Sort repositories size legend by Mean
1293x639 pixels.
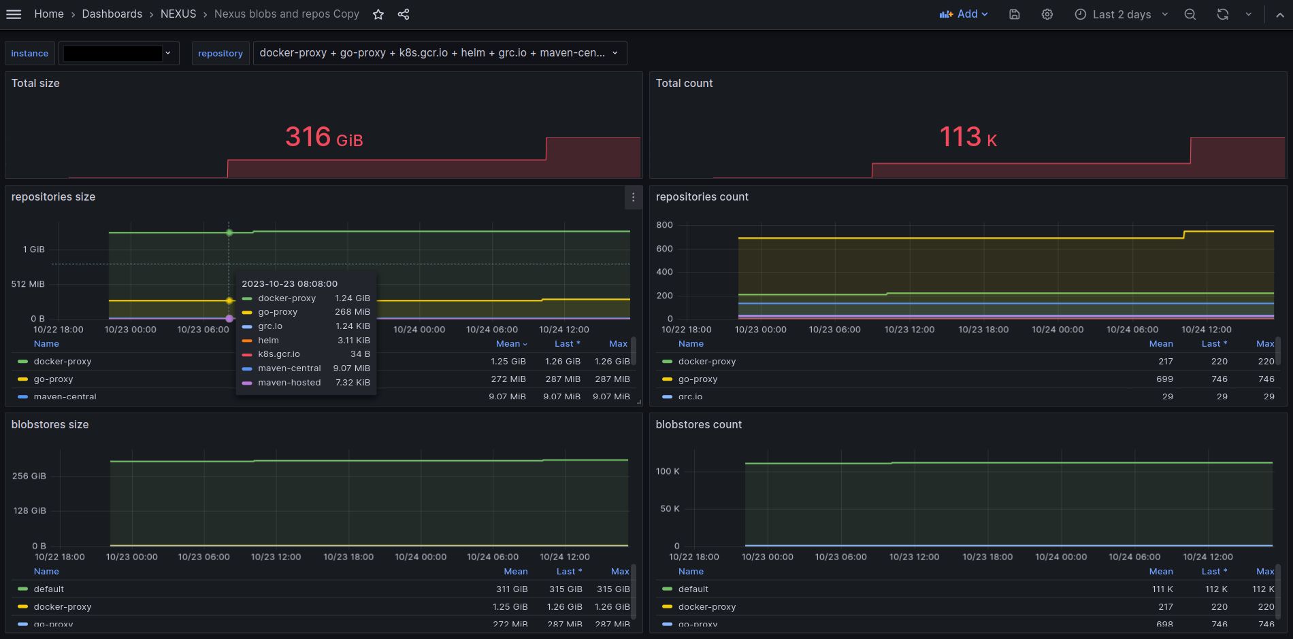[x=508, y=344]
